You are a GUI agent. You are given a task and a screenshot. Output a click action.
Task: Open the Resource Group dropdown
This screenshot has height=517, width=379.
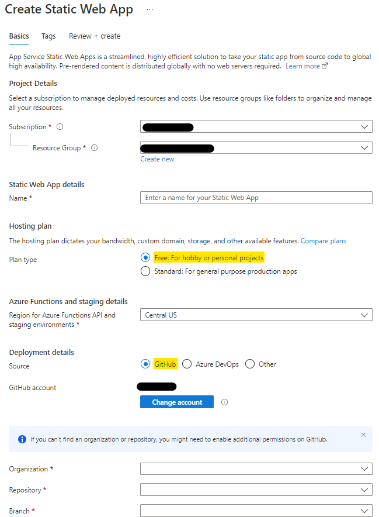pos(256,147)
